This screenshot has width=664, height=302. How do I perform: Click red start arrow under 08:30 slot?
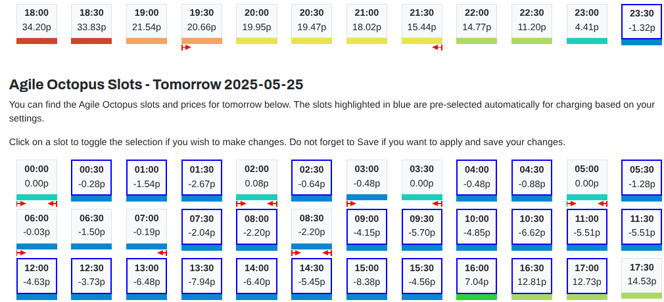[x=296, y=253]
